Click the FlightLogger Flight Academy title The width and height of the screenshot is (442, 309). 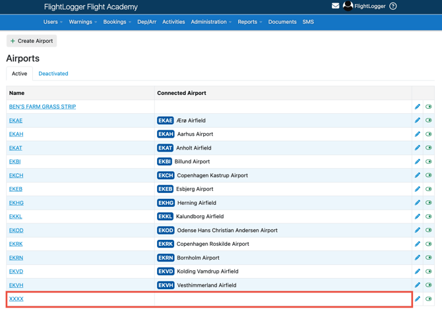91,7
